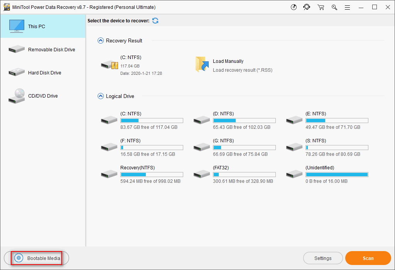395x270 pixels.
Task: Click the key register icon
Action: point(334,7)
